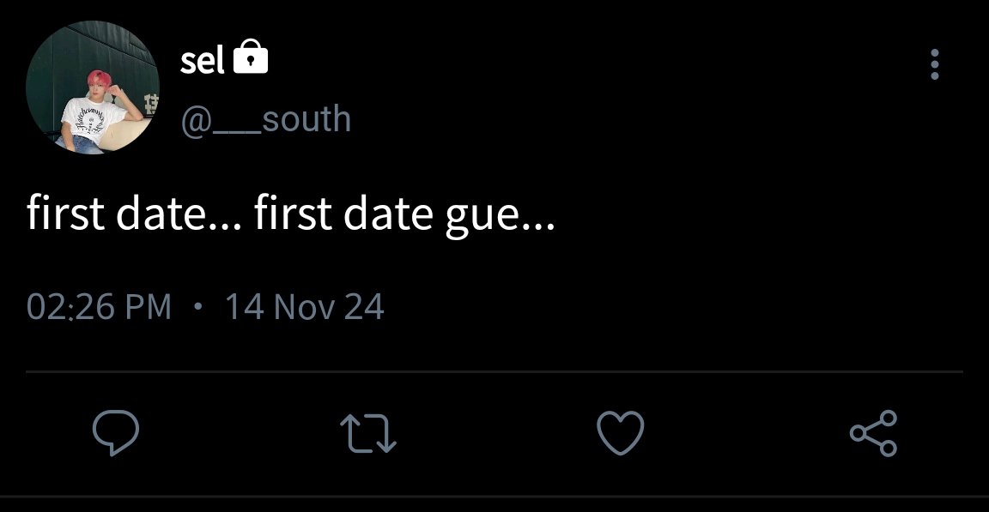View sel's profile picture
Screen dimensions: 989x512
click(x=93, y=87)
